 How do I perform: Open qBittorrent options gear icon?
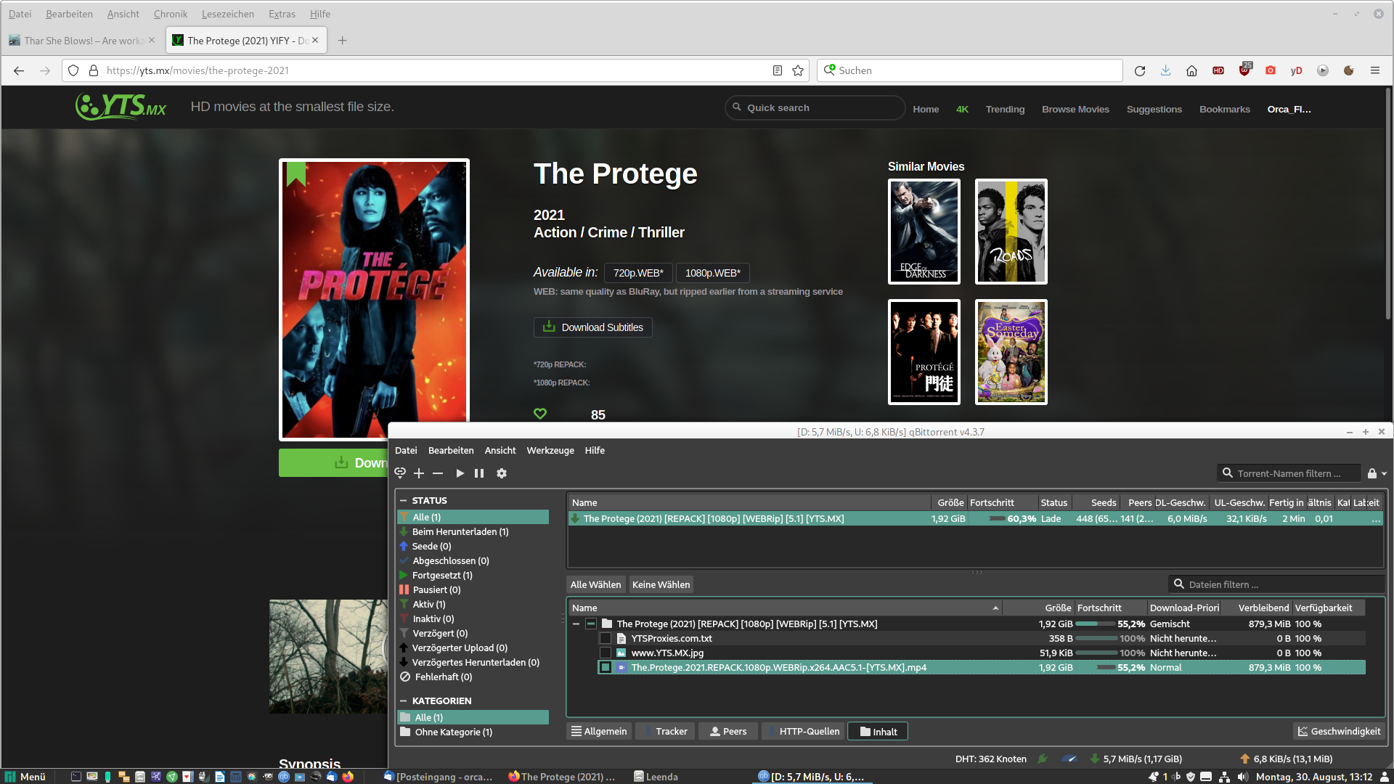point(502,473)
